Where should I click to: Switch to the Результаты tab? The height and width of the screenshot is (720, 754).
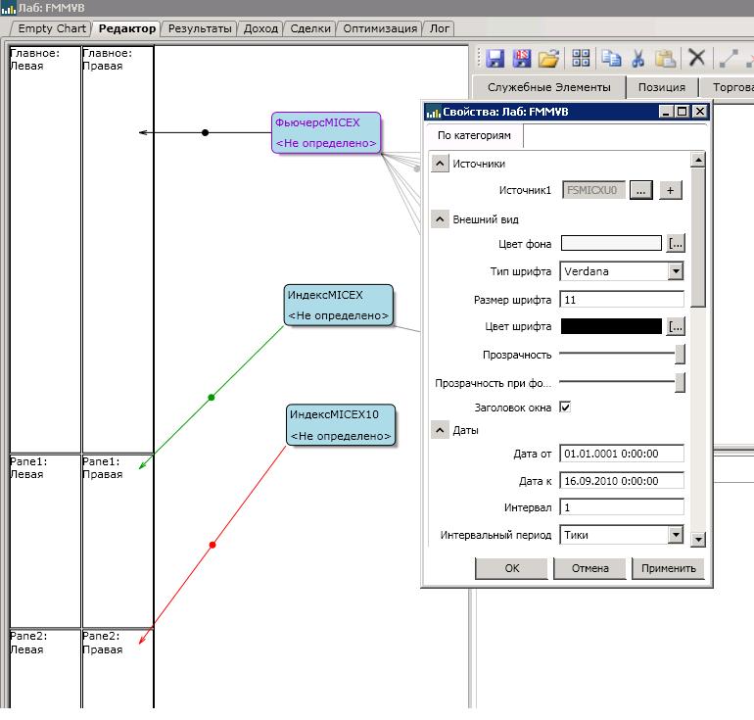coord(200,28)
